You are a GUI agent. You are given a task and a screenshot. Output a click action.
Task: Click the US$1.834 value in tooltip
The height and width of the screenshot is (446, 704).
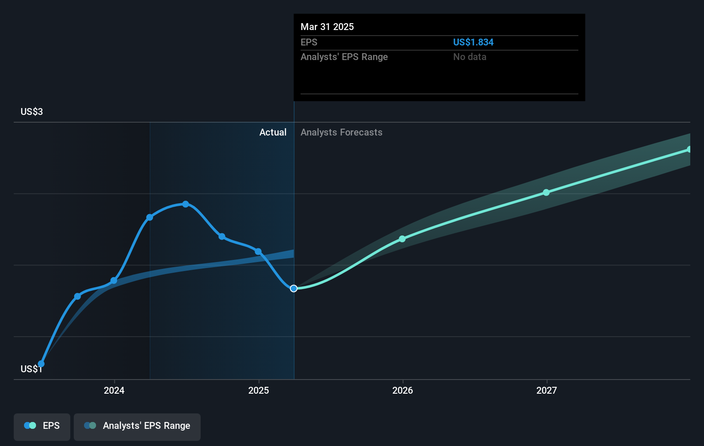(473, 42)
